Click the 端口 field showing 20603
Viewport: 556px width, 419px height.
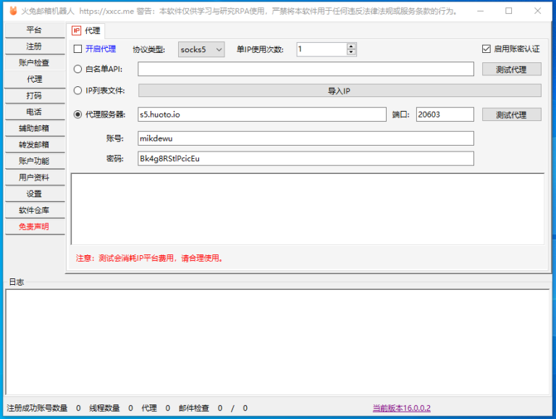click(445, 115)
